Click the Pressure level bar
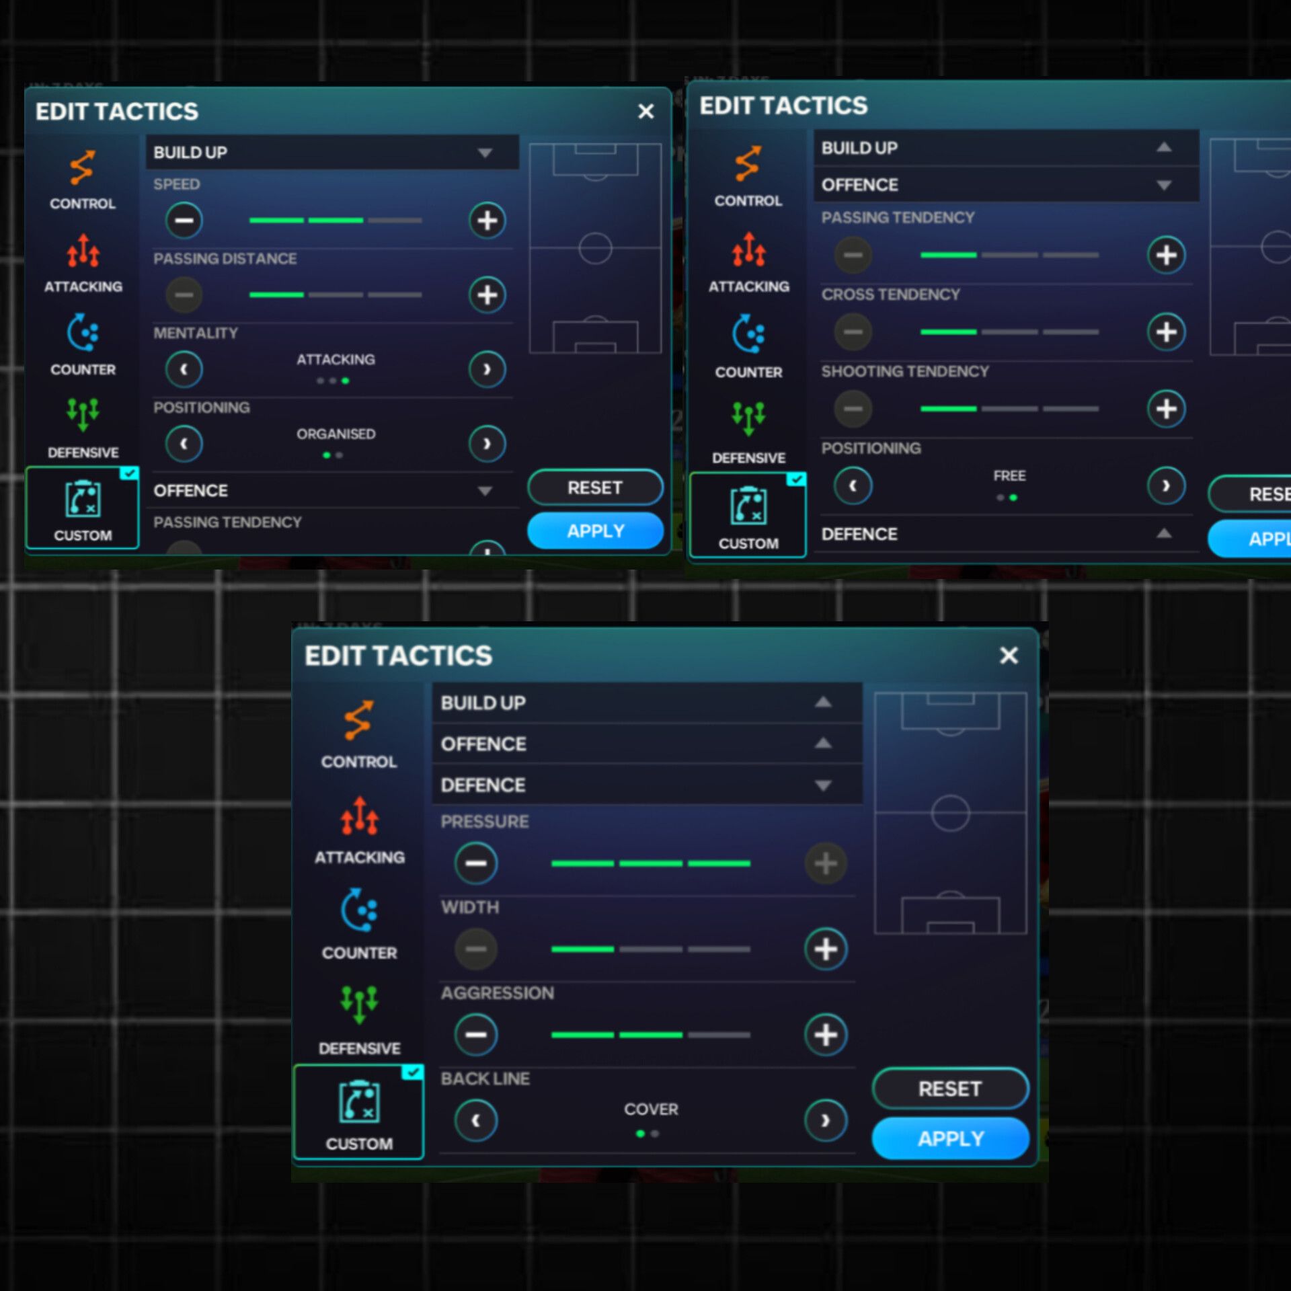 coord(650,863)
